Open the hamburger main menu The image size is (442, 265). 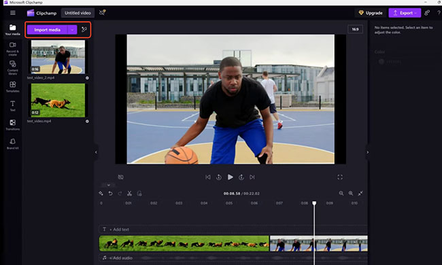tap(13, 13)
